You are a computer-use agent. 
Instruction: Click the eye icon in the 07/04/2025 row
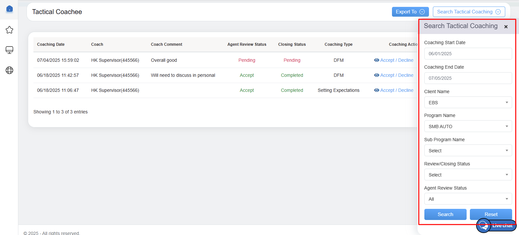[x=377, y=60]
